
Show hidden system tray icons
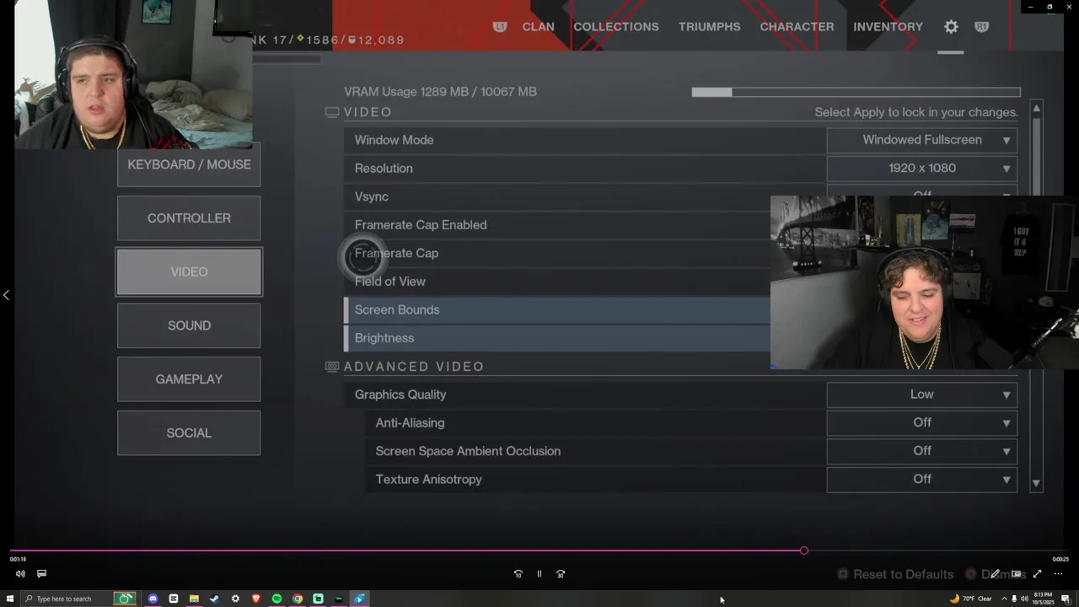[x=1004, y=599]
